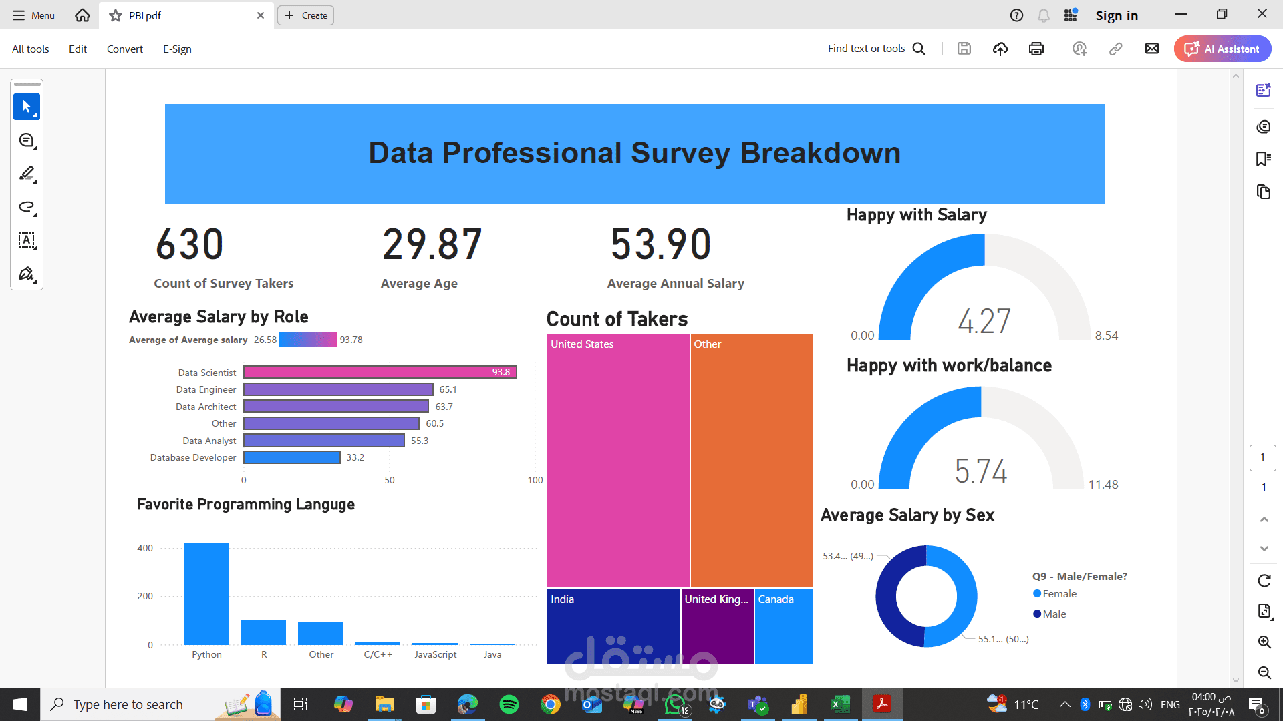
Task: Open the bookmarks panel icon
Action: click(1264, 159)
